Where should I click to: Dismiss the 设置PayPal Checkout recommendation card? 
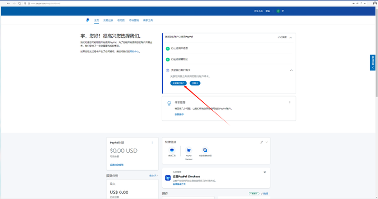pos(265,172)
